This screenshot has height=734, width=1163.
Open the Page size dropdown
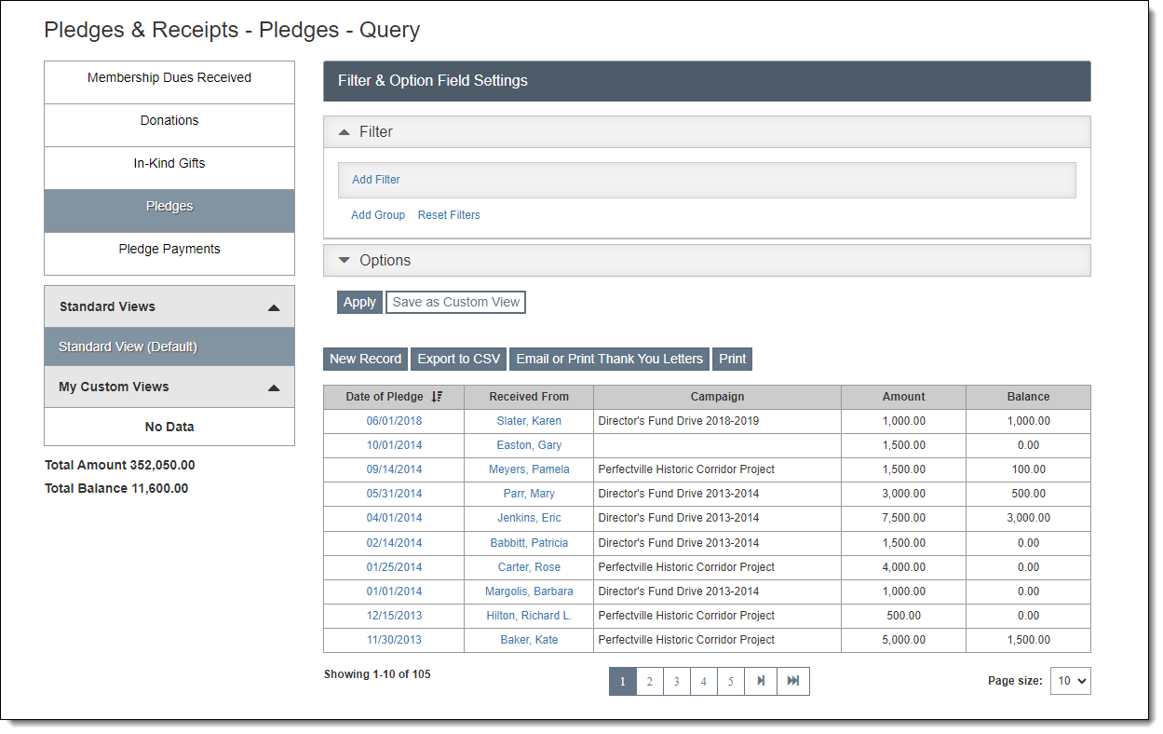point(1070,681)
